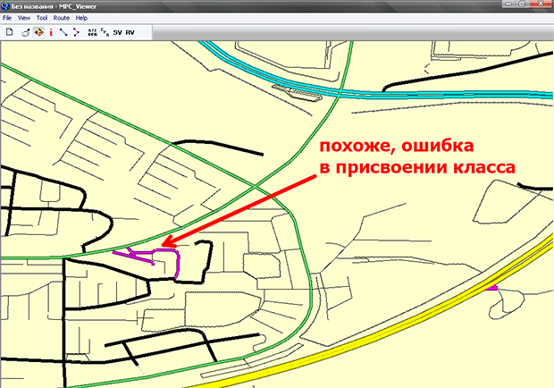The width and height of the screenshot is (554, 388).
Task: Click the New document toolbar icon
Action: click(x=9, y=31)
